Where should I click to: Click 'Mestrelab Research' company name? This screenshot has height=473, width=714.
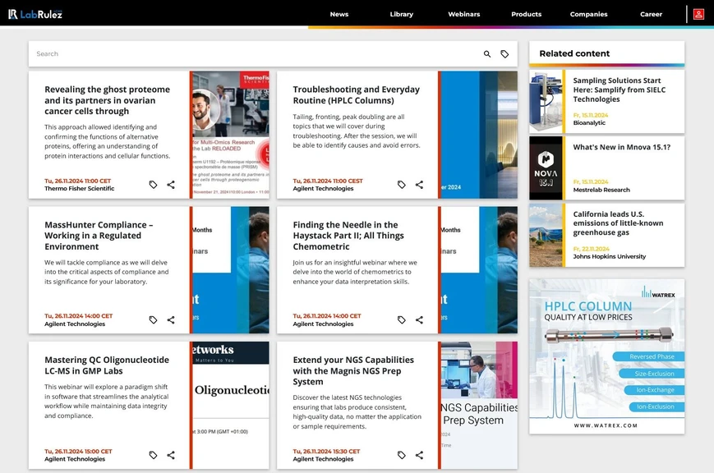tap(601, 190)
